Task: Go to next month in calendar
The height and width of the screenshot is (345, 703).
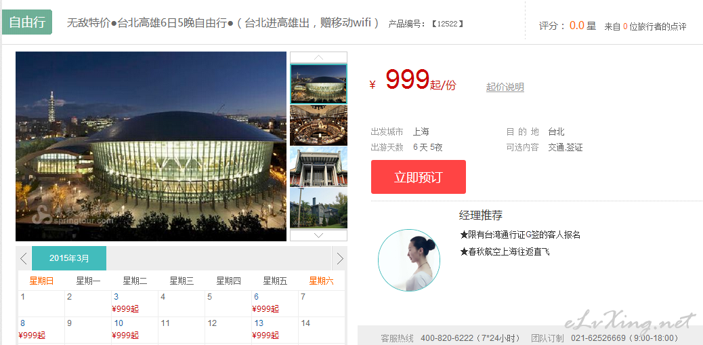Action: click(339, 258)
